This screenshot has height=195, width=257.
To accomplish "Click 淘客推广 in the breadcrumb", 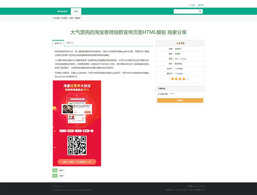I will pos(78,18).
